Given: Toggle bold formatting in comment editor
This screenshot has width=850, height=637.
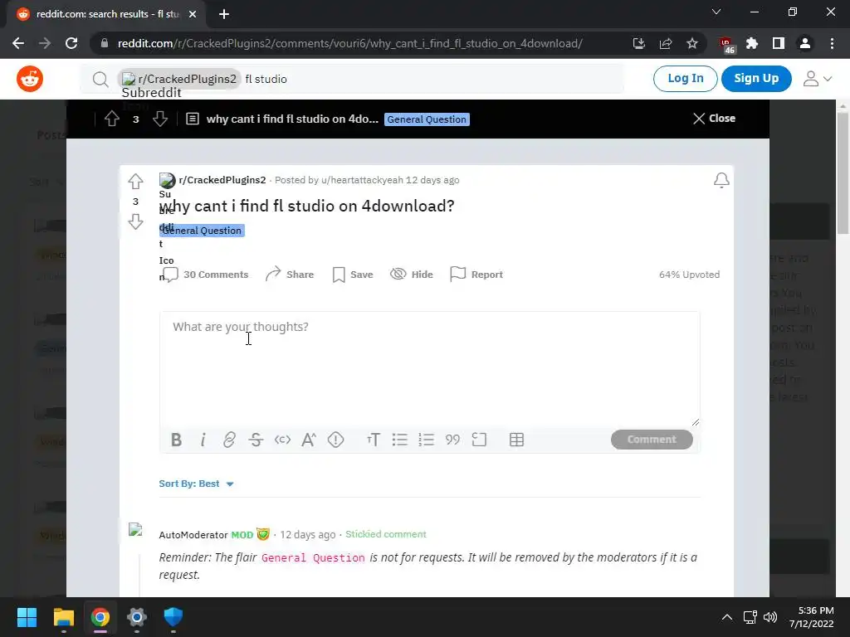Looking at the screenshot, I should pos(176,440).
